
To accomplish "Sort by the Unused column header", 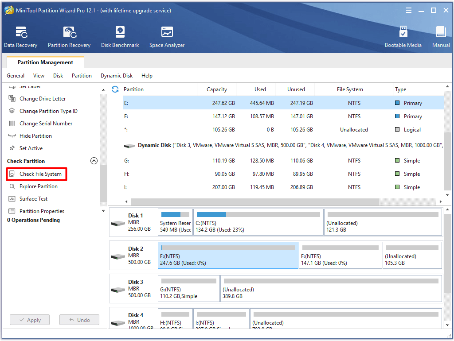I will [x=296, y=89].
